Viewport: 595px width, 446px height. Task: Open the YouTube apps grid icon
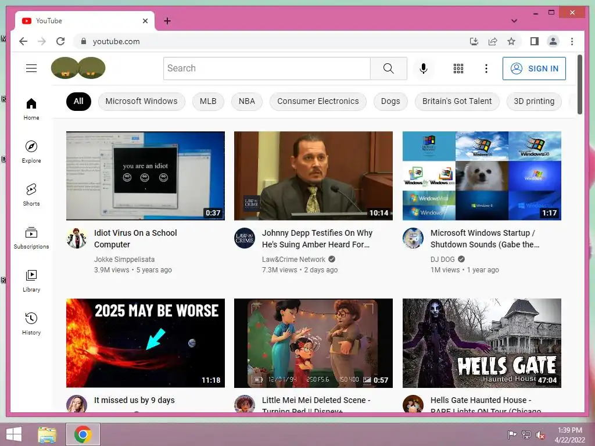[458, 69]
